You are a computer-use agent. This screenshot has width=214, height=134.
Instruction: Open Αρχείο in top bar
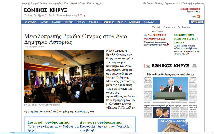(99, 3)
